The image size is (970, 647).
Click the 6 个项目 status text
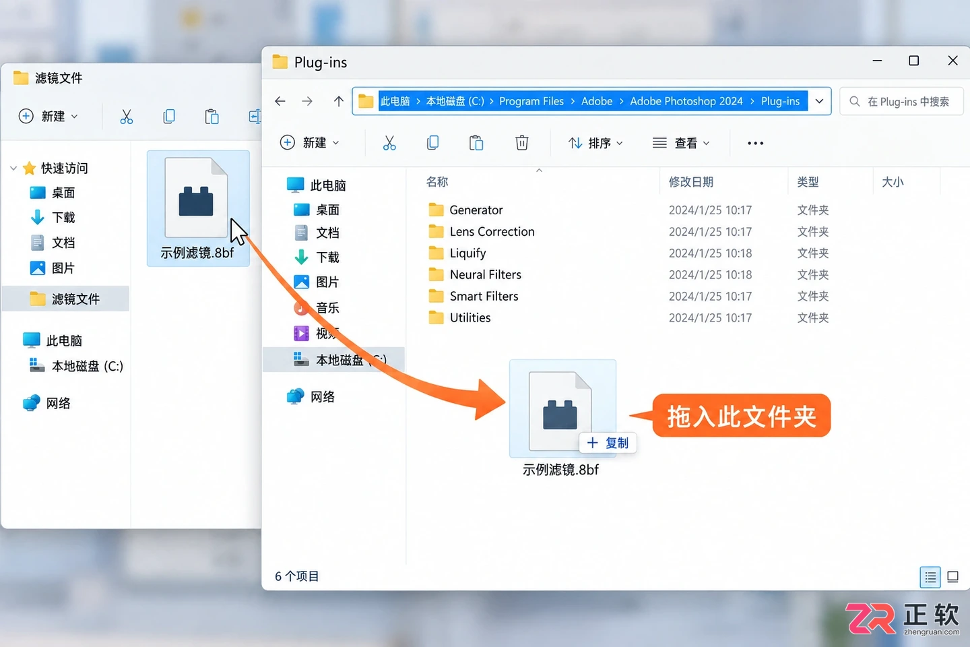(296, 576)
